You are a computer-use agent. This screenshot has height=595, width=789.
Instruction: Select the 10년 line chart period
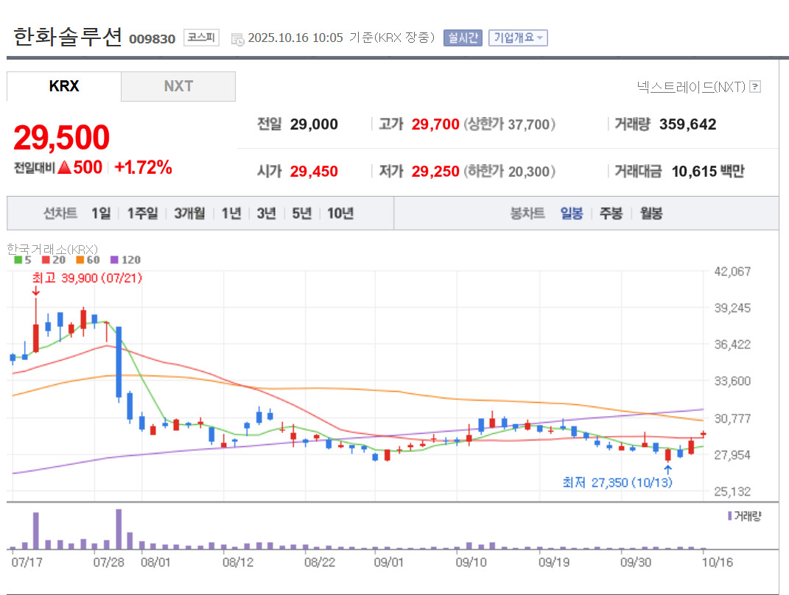[x=340, y=214]
